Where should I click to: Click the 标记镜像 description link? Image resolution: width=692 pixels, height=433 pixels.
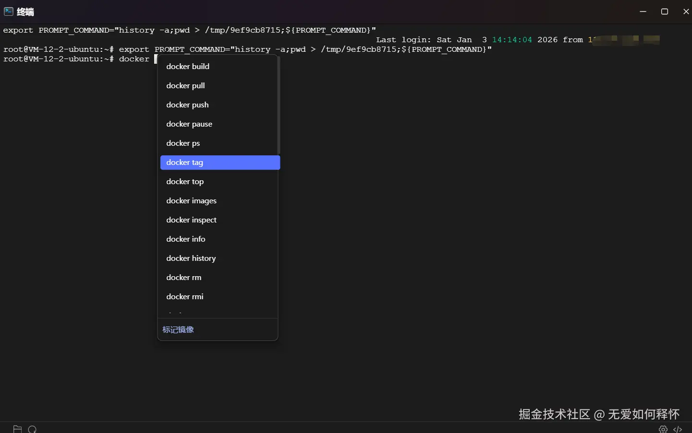[178, 330]
